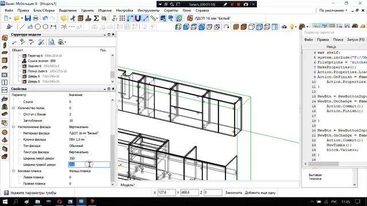
Task: Click the scissors cut icon in the toolbar
Action: (73, 18)
